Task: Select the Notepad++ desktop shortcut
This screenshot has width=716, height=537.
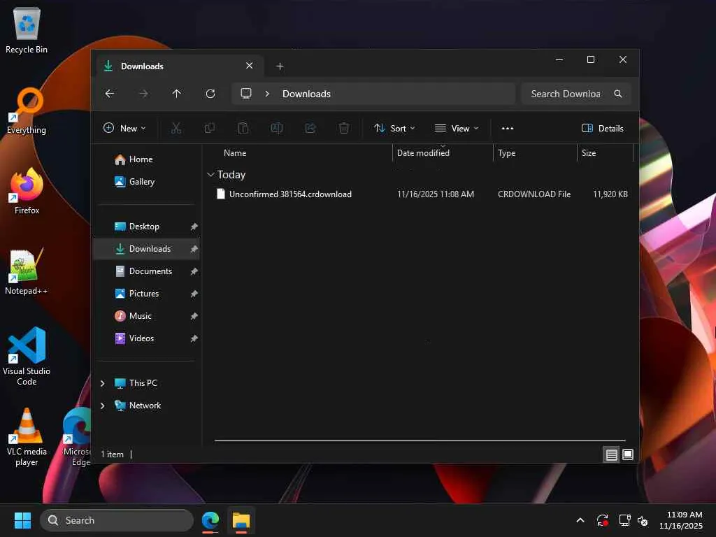Action: [27, 272]
